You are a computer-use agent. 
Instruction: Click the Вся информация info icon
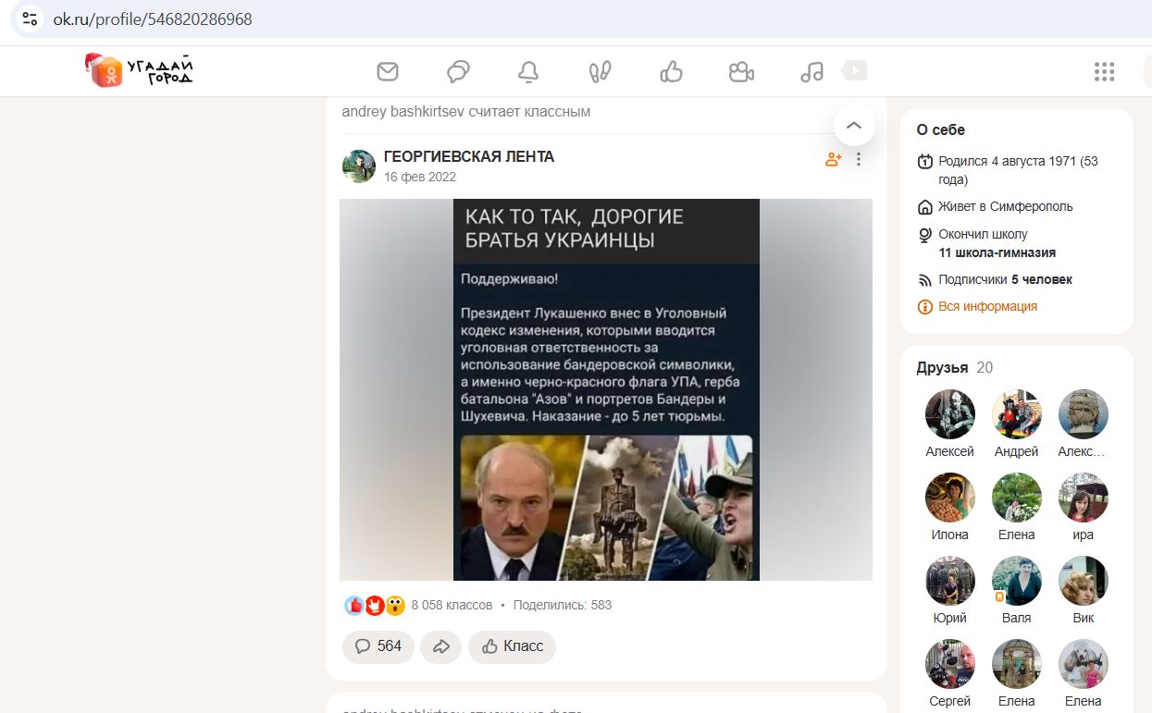pyautogui.click(x=924, y=307)
